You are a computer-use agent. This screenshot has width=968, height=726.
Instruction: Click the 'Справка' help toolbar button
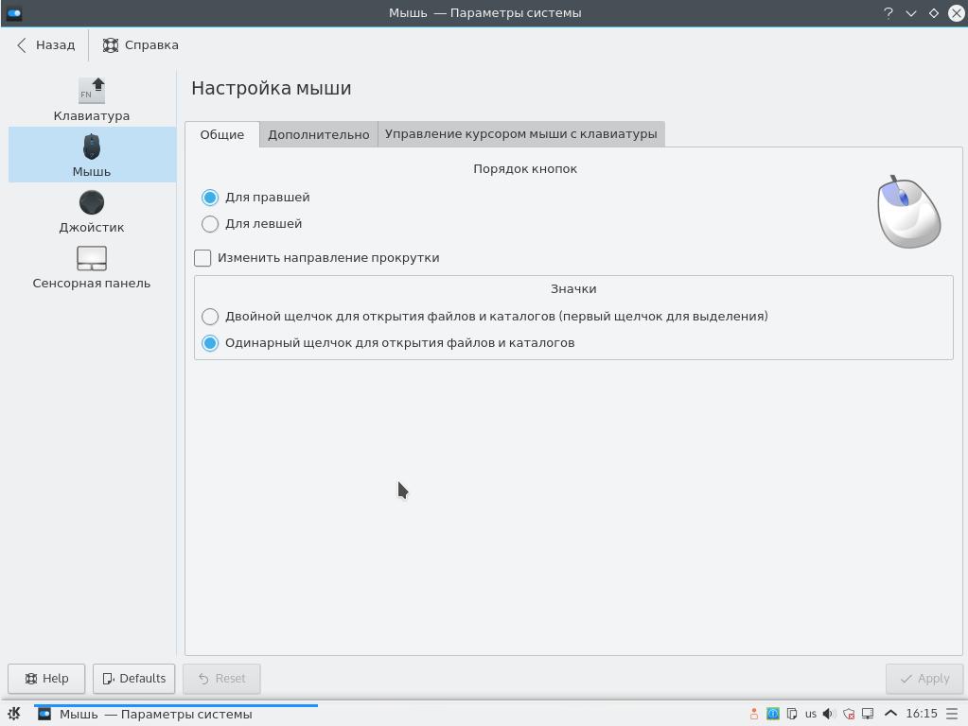141,44
